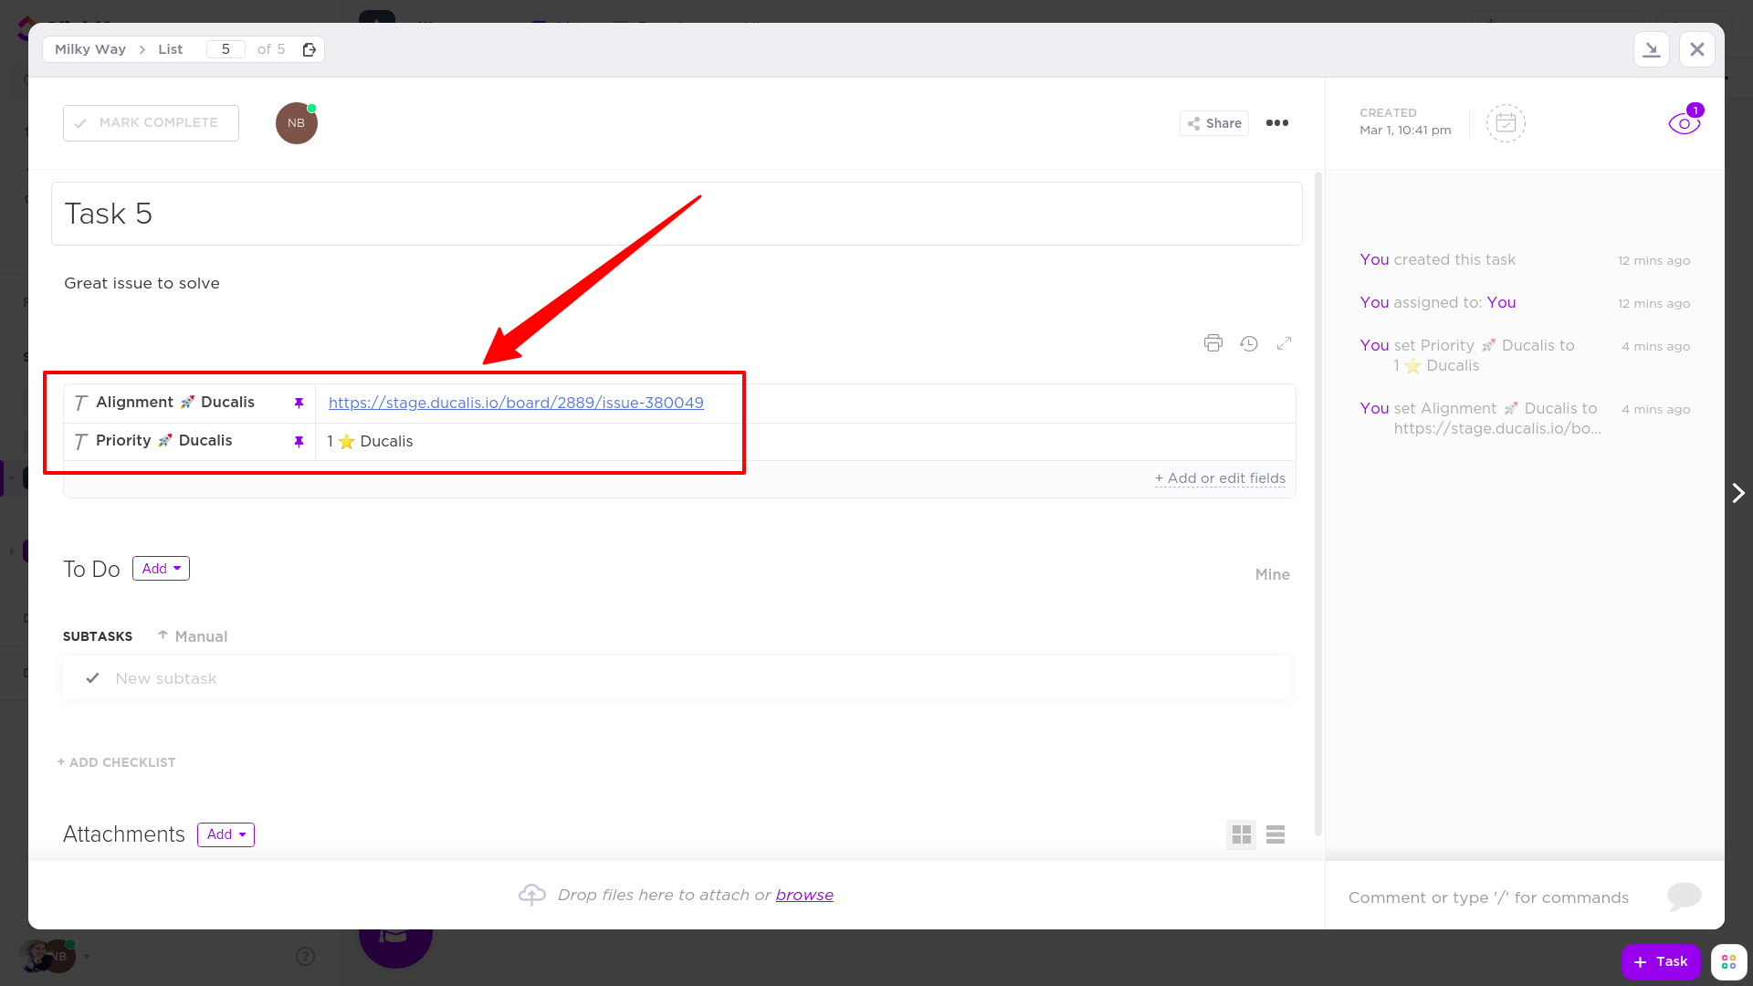The image size is (1753, 986).
Task: Open description history clock icon
Action: [1249, 343]
